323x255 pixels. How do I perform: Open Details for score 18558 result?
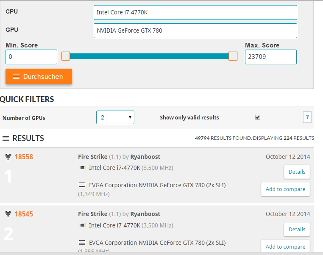(297, 172)
